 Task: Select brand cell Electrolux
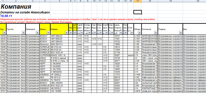(x=45, y=44)
